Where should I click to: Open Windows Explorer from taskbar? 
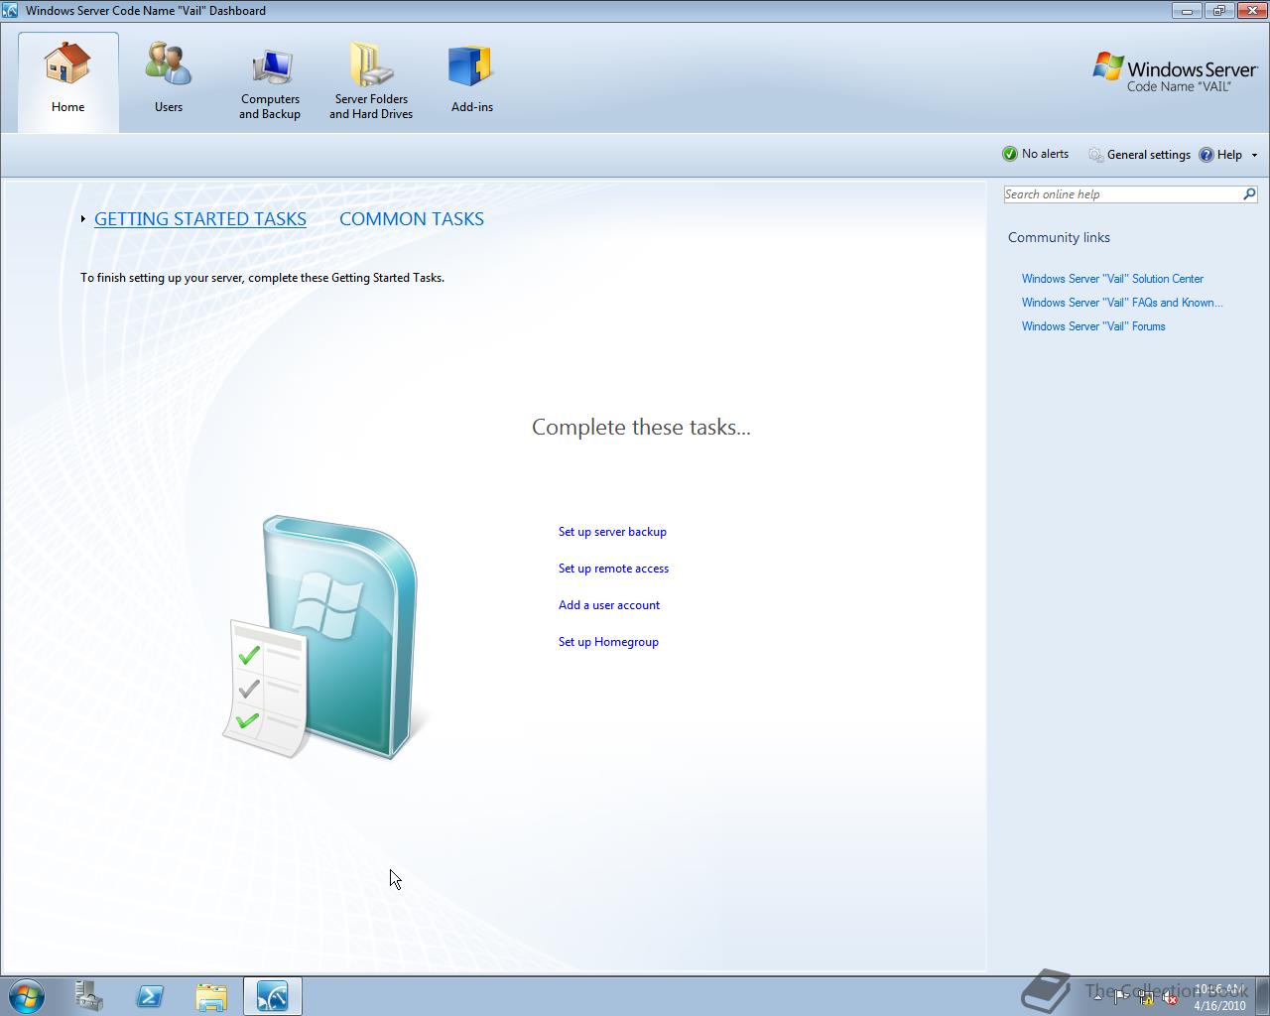pos(211,995)
